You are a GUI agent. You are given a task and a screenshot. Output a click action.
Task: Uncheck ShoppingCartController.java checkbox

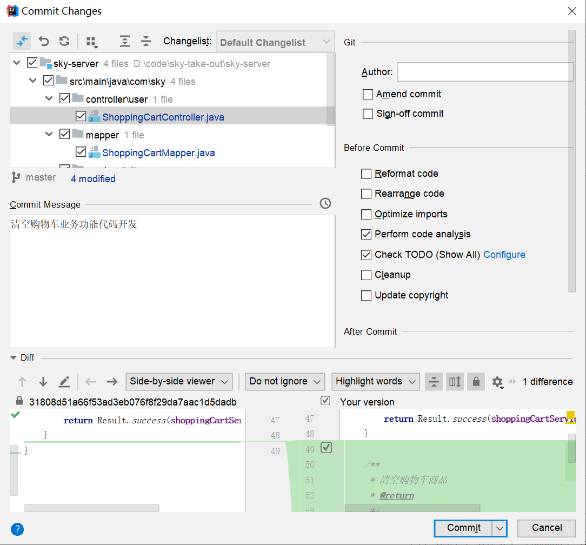pyautogui.click(x=81, y=116)
